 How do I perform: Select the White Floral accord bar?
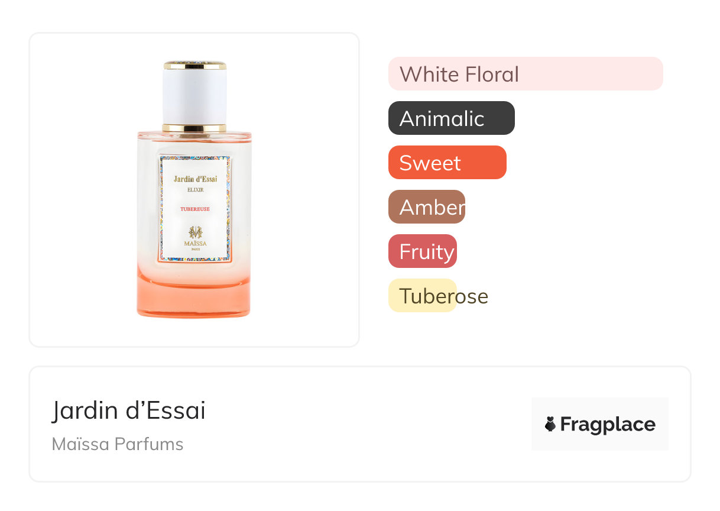click(526, 74)
